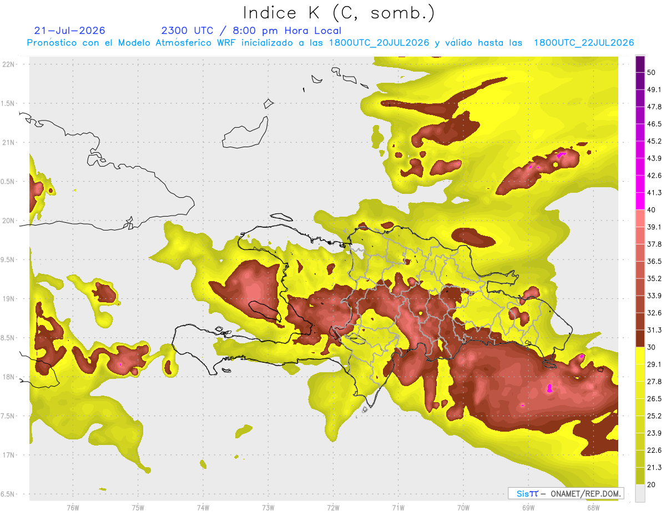The height and width of the screenshot is (515, 666).
Task: Click the colorbar label "43.9"
Action: 654,158
